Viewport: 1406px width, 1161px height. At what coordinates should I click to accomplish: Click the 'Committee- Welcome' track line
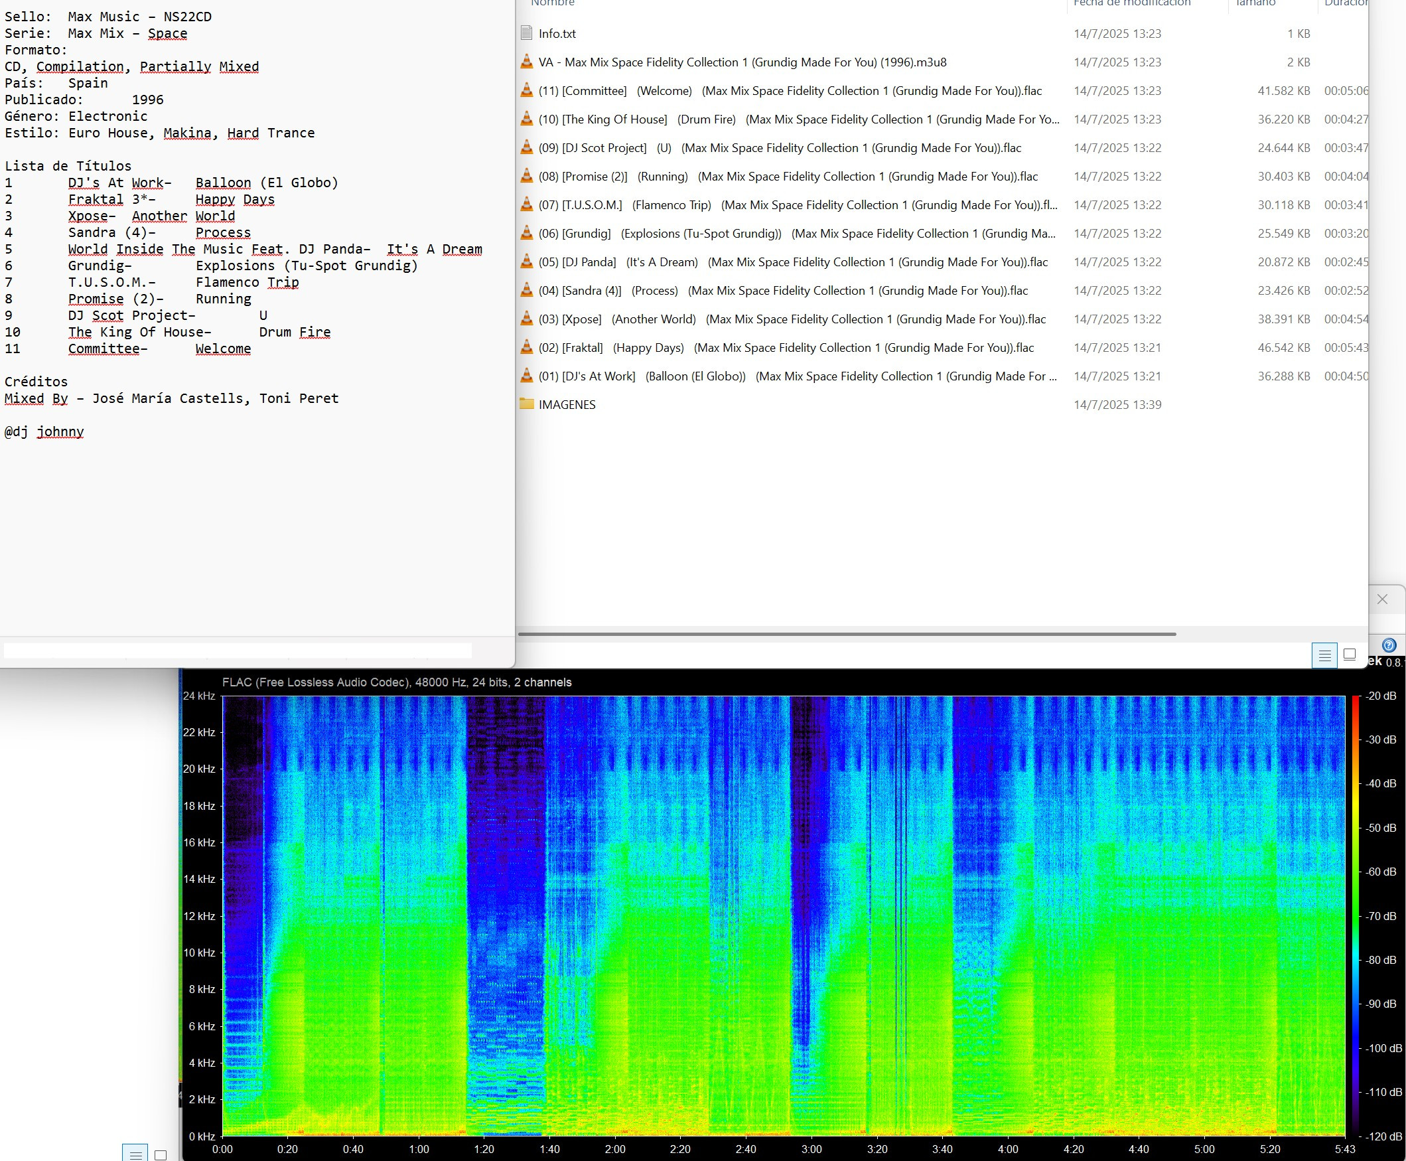click(x=127, y=348)
